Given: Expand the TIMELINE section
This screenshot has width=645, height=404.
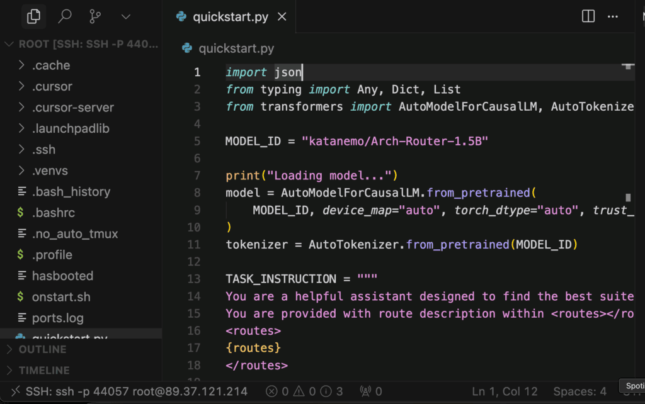Looking at the screenshot, I should pyautogui.click(x=43, y=371).
